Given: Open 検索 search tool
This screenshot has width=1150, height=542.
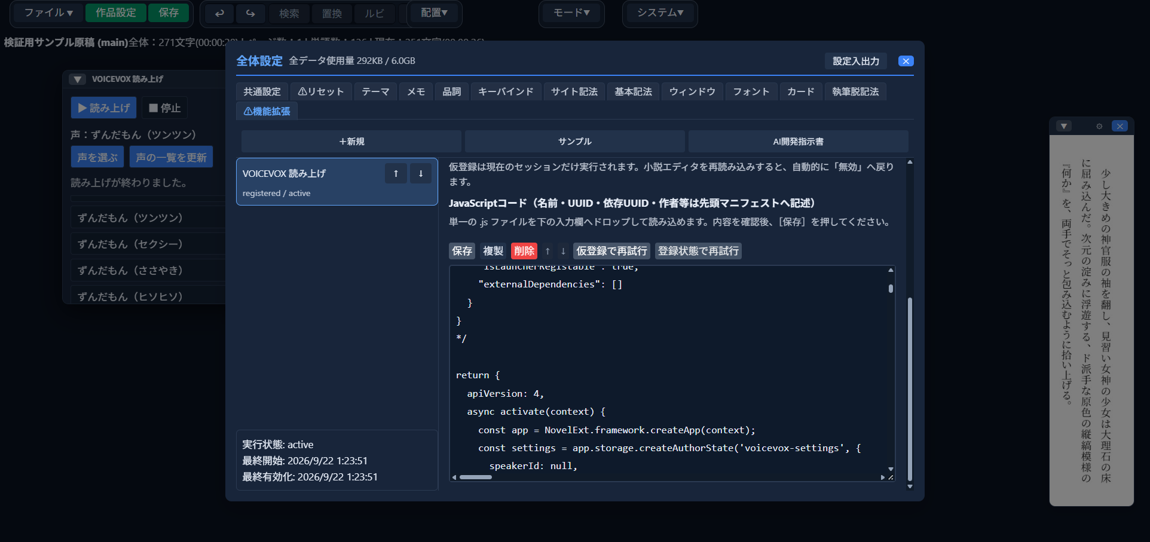Looking at the screenshot, I should pyautogui.click(x=289, y=13).
